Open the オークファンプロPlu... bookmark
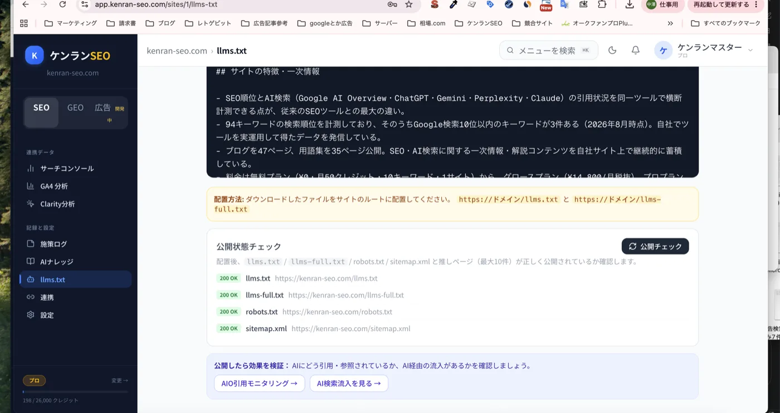Viewport: 780px width, 413px height. point(597,23)
